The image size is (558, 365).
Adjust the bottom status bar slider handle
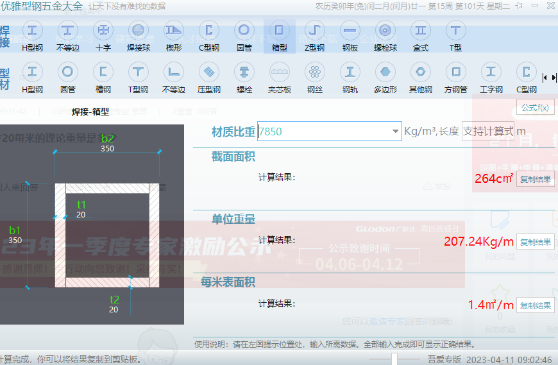[x=394, y=359]
